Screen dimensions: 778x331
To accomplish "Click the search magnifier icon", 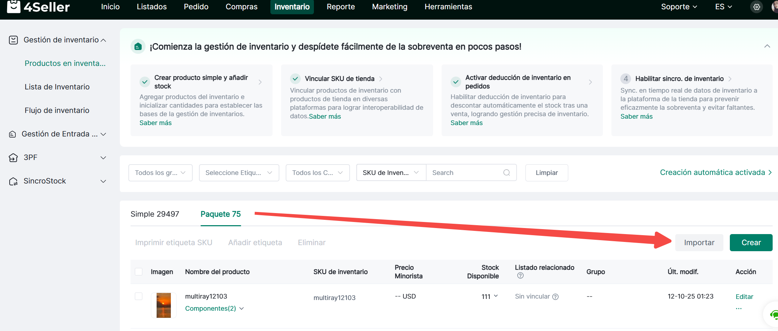I will (506, 173).
